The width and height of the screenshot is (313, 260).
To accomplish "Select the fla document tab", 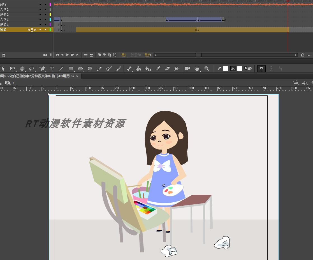I will (36, 76).
